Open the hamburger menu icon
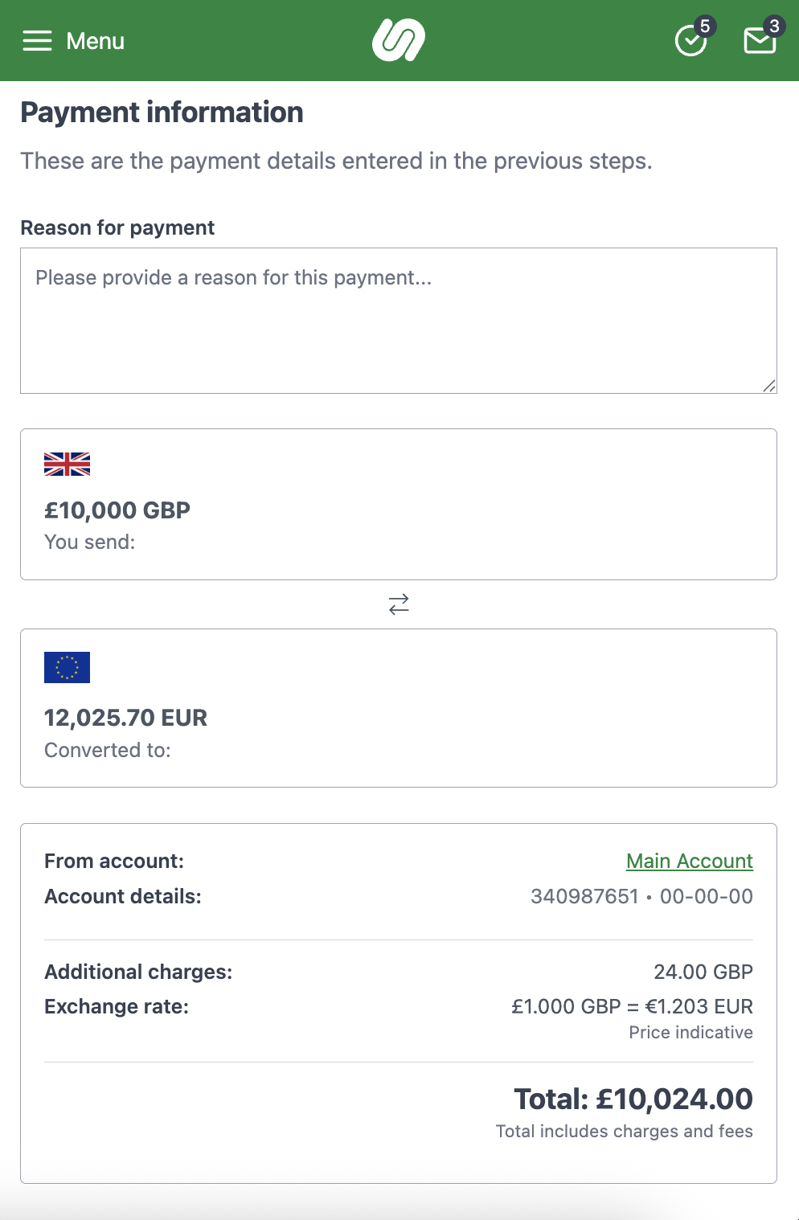This screenshot has width=799, height=1220. pyautogui.click(x=37, y=41)
